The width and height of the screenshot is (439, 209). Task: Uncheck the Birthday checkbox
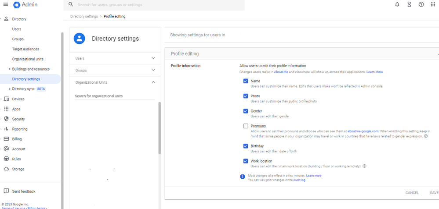[x=246, y=146]
